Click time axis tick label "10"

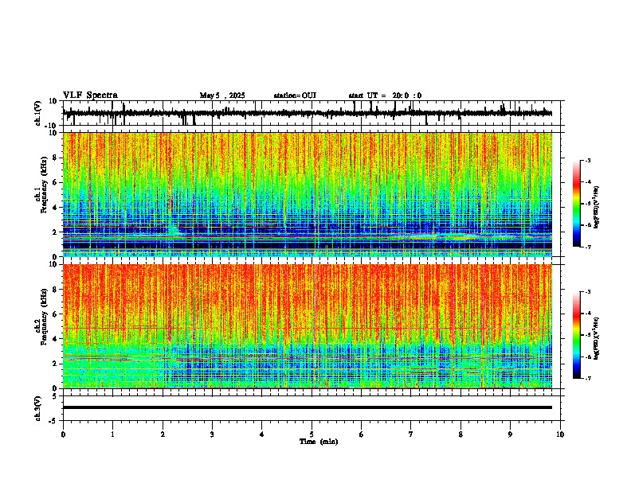(x=560, y=434)
